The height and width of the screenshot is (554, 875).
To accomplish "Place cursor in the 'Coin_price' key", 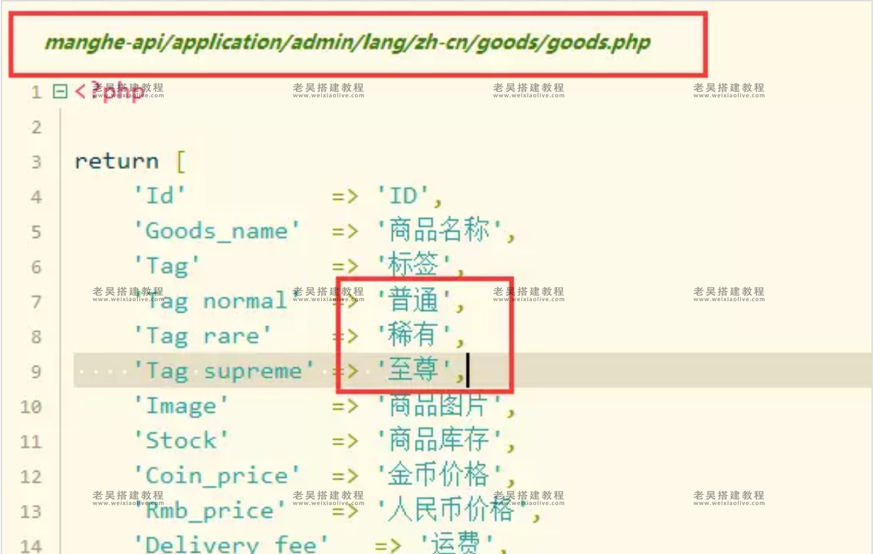I will 217,475.
